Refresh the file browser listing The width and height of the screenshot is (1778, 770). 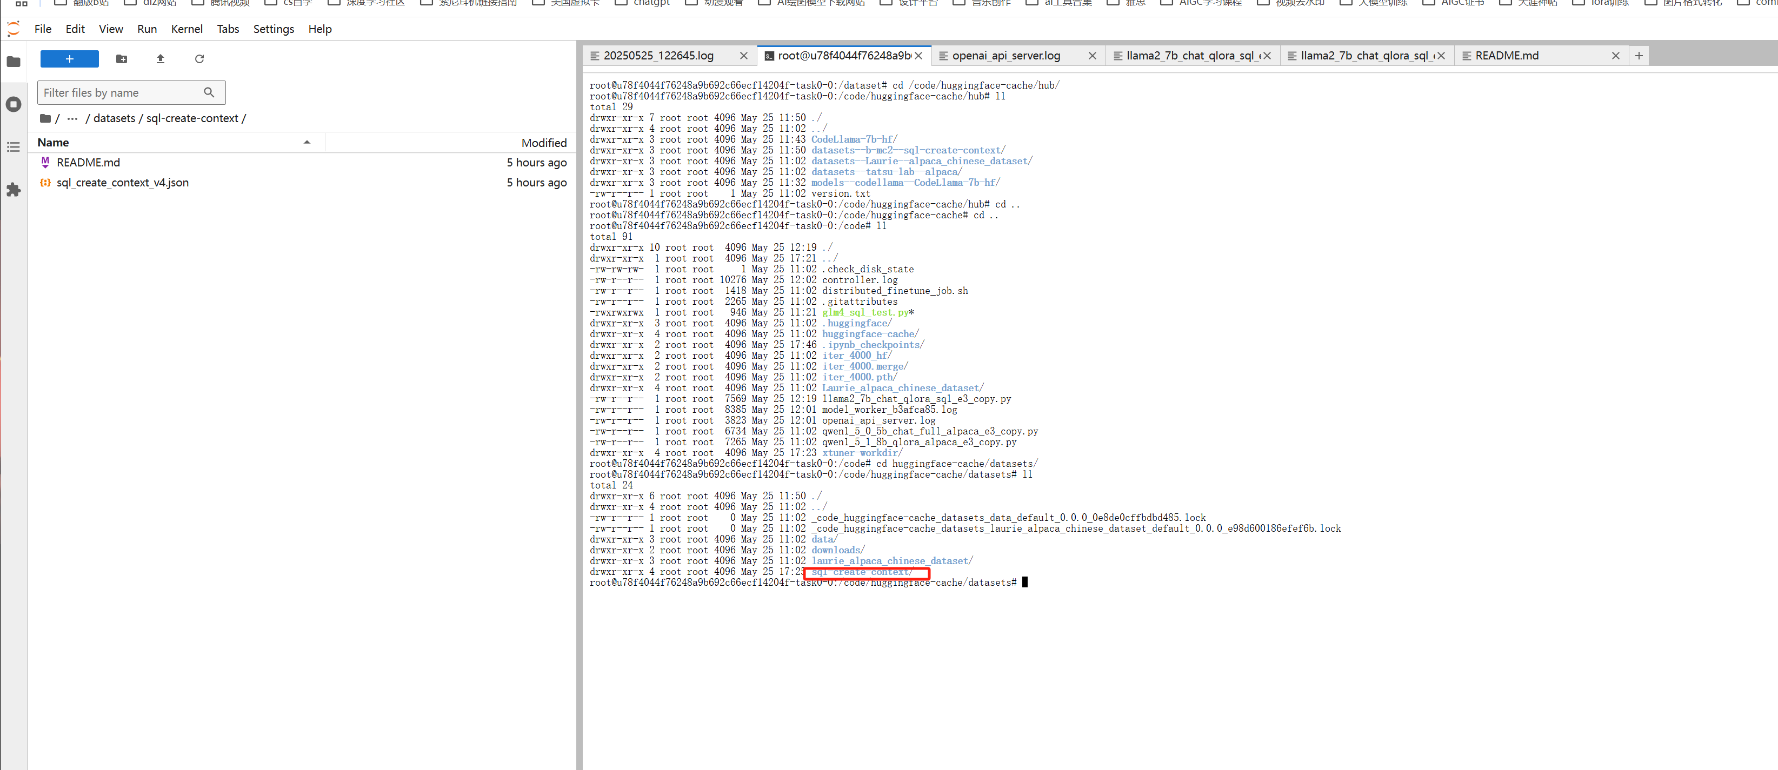[x=199, y=59]
